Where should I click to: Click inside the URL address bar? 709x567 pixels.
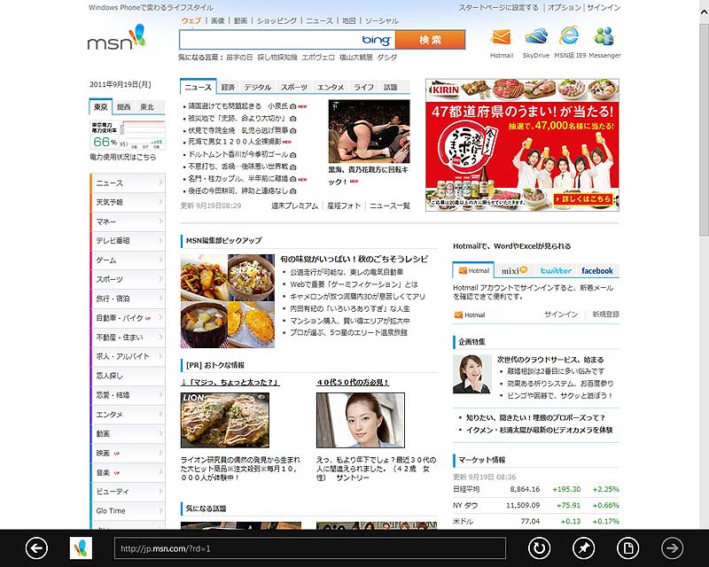point(310,548)
